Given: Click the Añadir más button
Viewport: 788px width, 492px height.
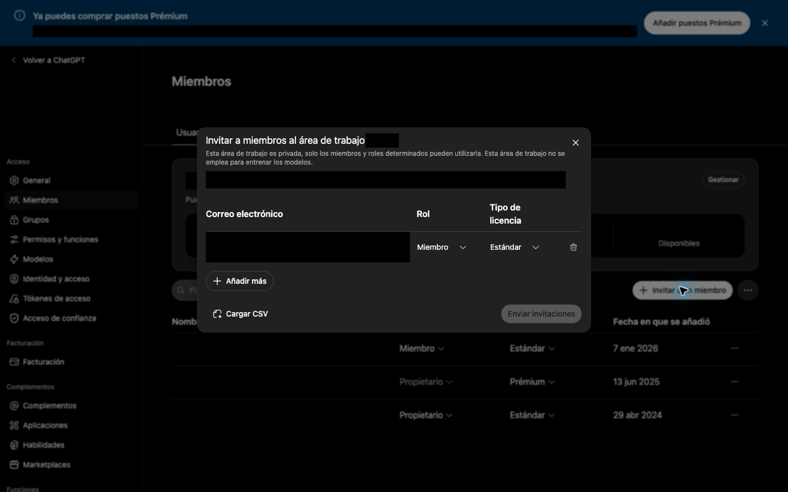Looking at the screenshot, I should coord(240,281).
